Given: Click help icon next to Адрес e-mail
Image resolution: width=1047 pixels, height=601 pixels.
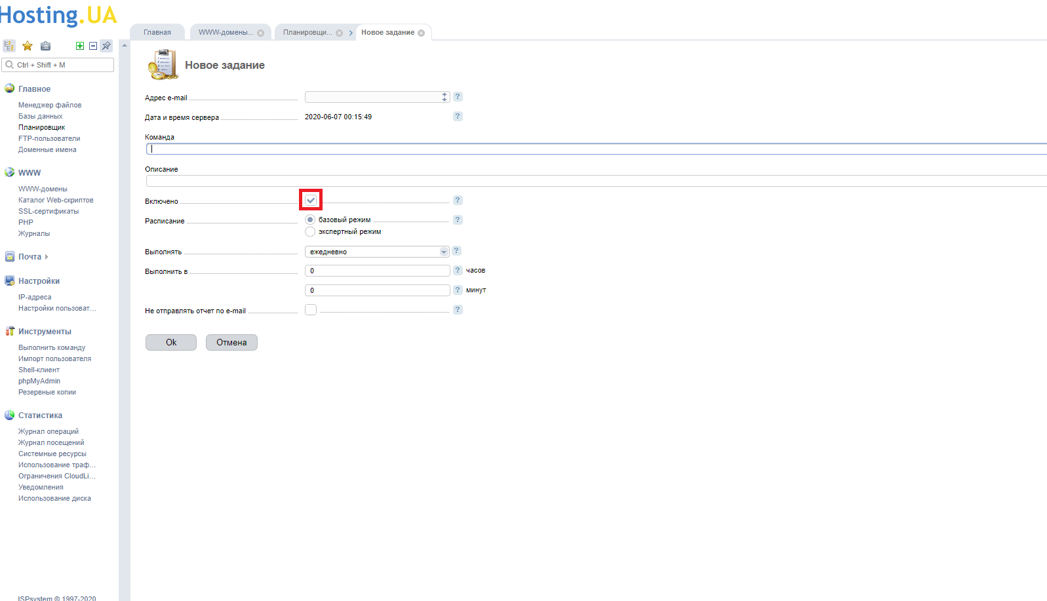Looking at the screenshot, I should pyautogui.click(x=458, y=97).
